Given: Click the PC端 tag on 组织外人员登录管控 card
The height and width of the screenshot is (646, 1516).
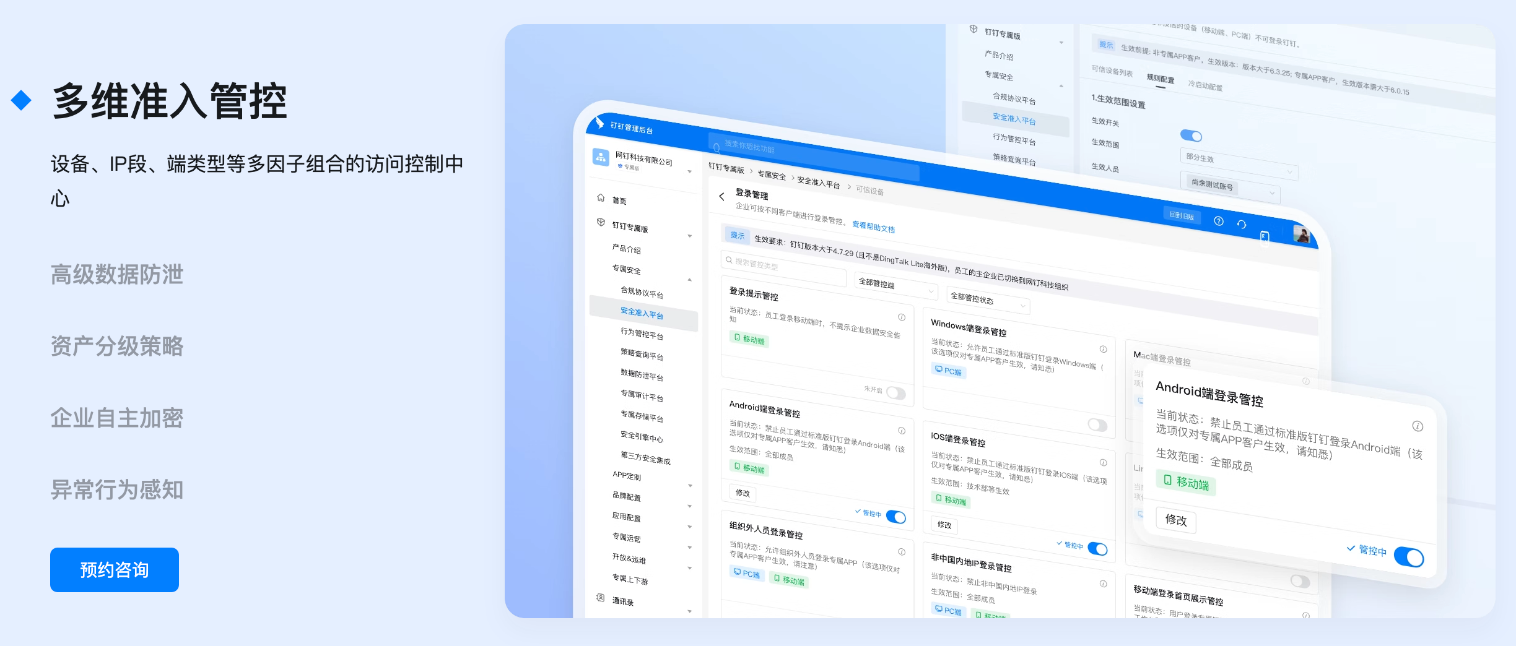Looking at the screenshot, I should pos(747,574).
